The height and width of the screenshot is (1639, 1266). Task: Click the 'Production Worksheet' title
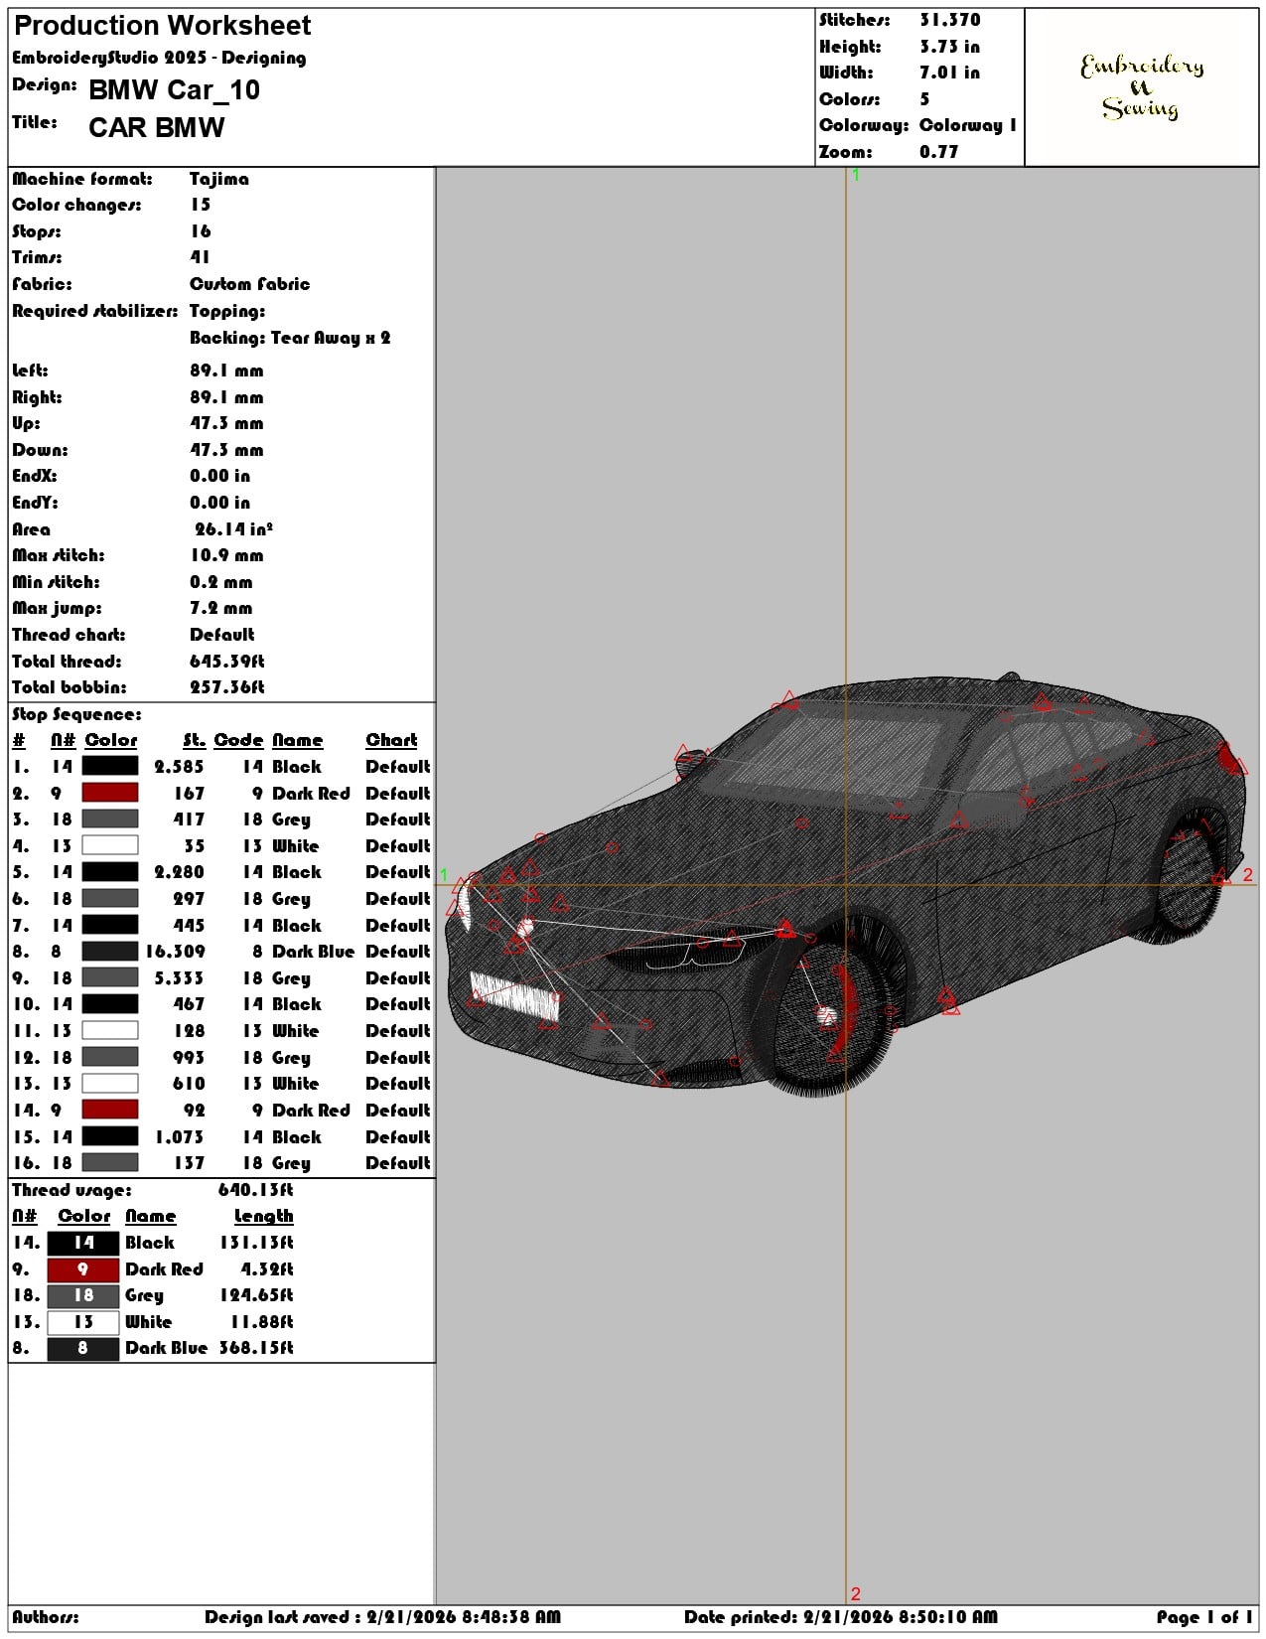(x=163, y=26)
